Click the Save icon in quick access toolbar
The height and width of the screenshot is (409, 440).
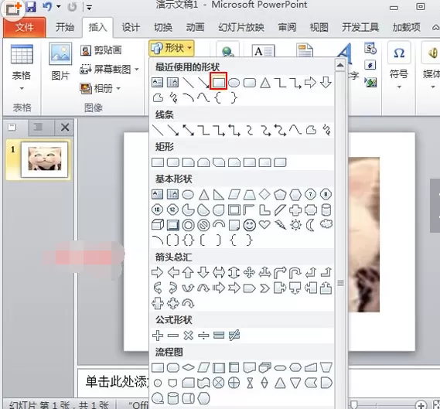pyautogui.click(x=31, y=7)
